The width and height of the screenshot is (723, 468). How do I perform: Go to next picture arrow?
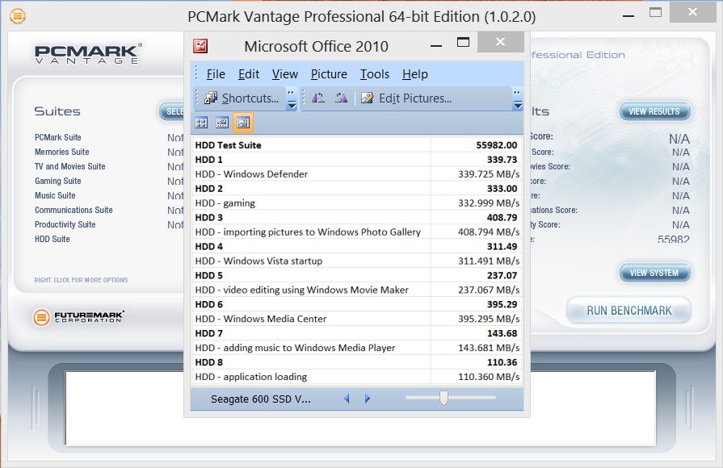click(368, 399)
